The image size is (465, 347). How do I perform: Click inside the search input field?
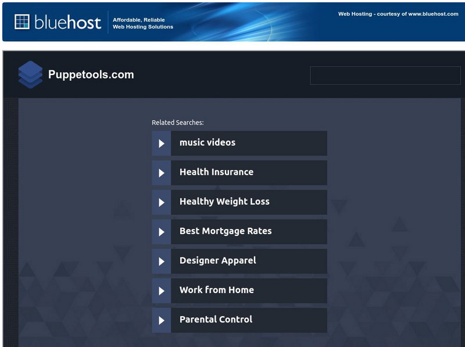point(385,76)
